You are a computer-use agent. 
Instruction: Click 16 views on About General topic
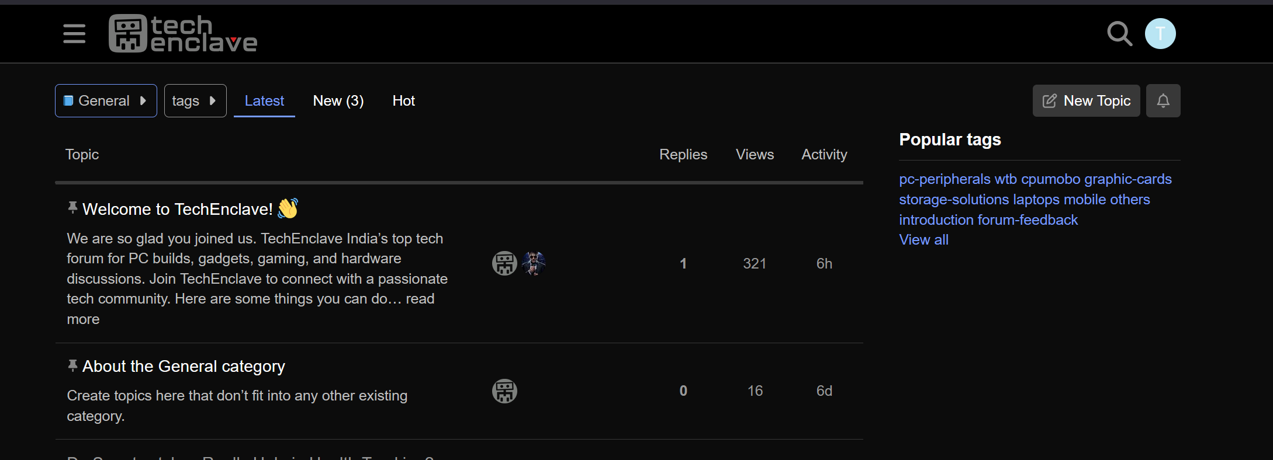[755, 391]
